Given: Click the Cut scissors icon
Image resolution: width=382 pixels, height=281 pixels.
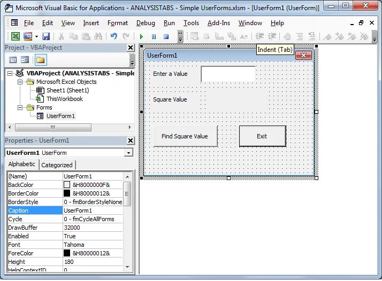Looking at the screenshot, I should pyautogui.click(x=61, y=36).
